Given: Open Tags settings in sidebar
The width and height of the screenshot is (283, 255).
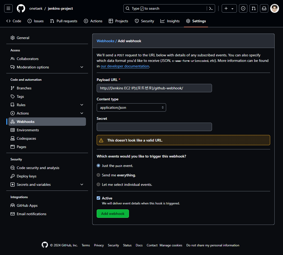Looking at the screenshot, I should click(47, 96).
